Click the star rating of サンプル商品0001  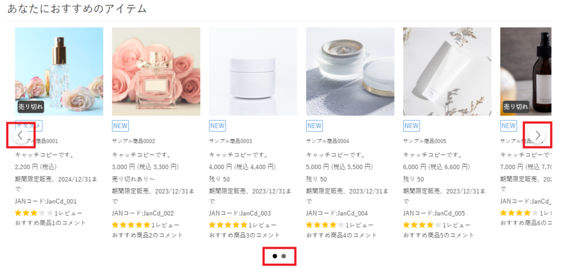pyautogui.click(x=34, y=213)
